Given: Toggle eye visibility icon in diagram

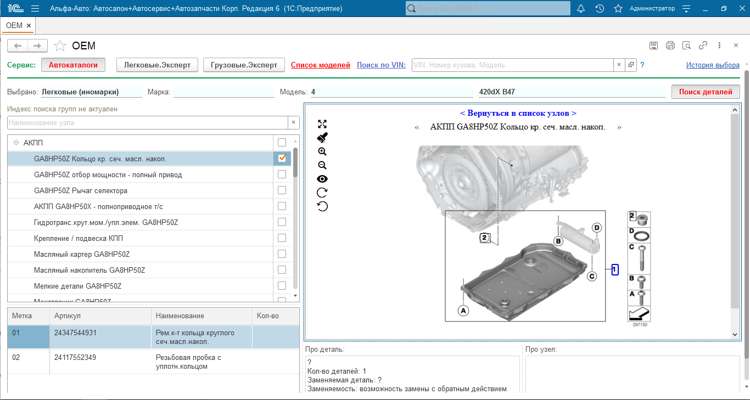Looking at the screenshot, I should (322, 179).
